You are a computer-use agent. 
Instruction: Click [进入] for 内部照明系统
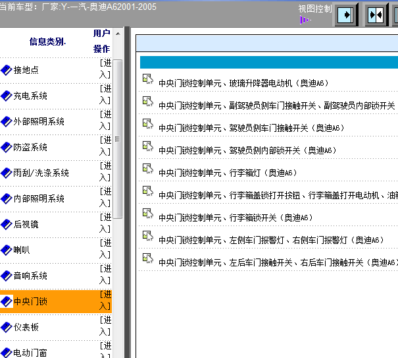[x=105, y=197]
